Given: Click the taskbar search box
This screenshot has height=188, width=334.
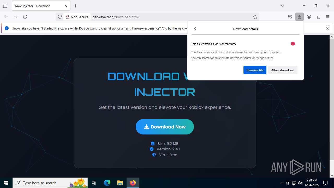Looking at the screenshot, I should coord(50,183).
